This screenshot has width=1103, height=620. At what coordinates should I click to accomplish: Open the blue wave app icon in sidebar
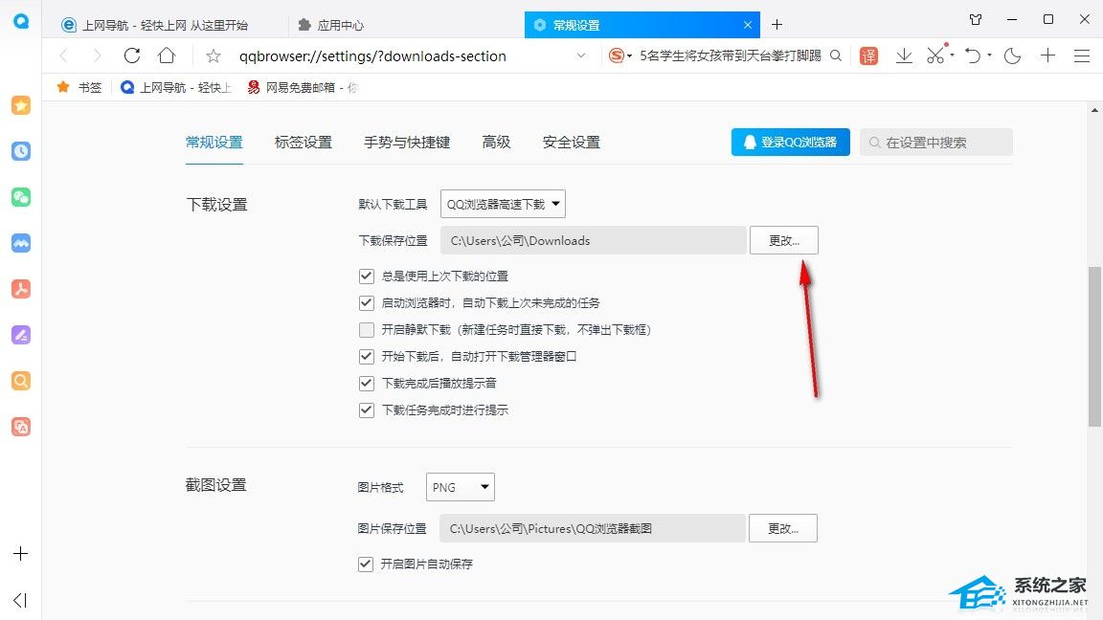[21, 243]
